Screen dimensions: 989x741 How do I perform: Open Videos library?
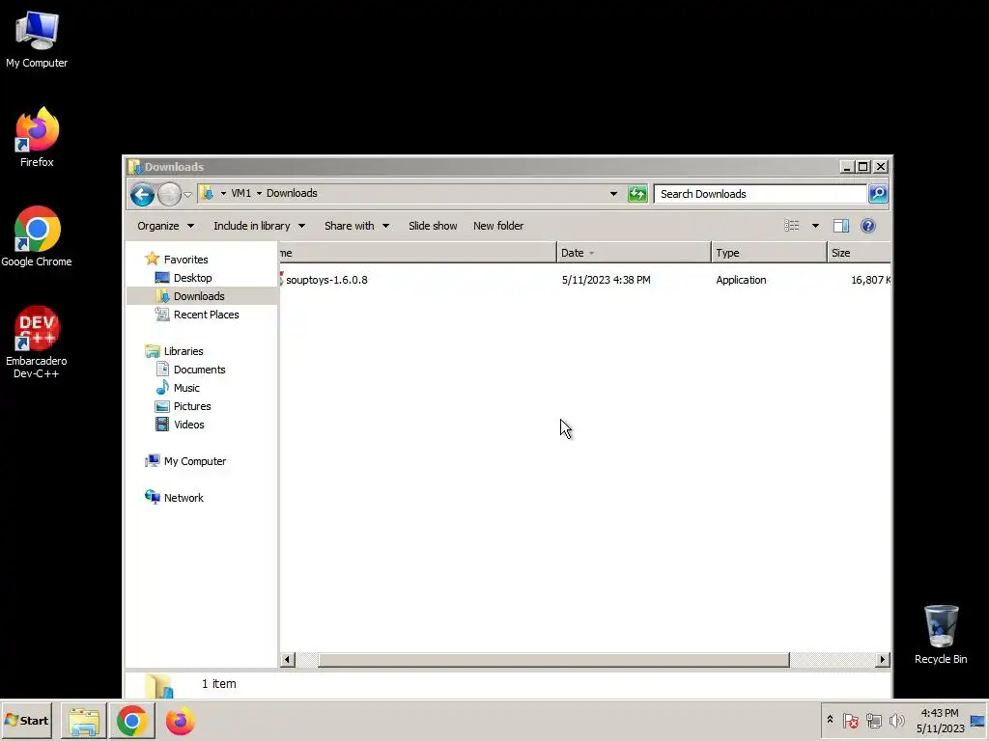click(188, 425)
